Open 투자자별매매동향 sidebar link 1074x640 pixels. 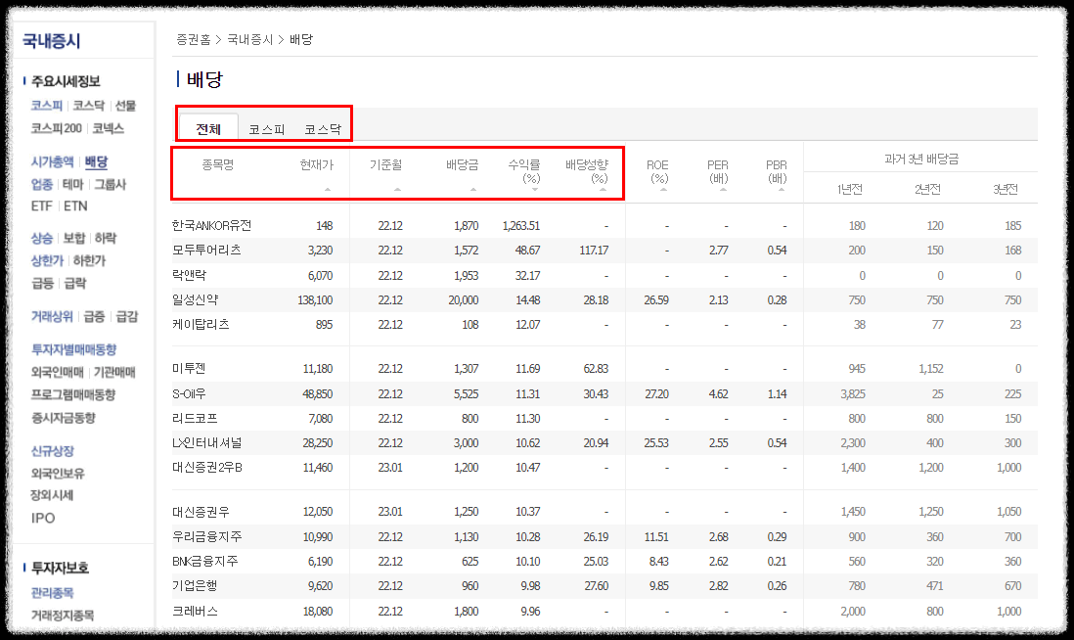pos(74,349)
